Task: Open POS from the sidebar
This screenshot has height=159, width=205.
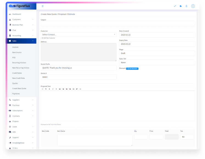Action: click(x=14, y=57)
